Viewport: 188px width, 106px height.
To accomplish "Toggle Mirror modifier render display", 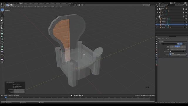I will coord(182,44).
